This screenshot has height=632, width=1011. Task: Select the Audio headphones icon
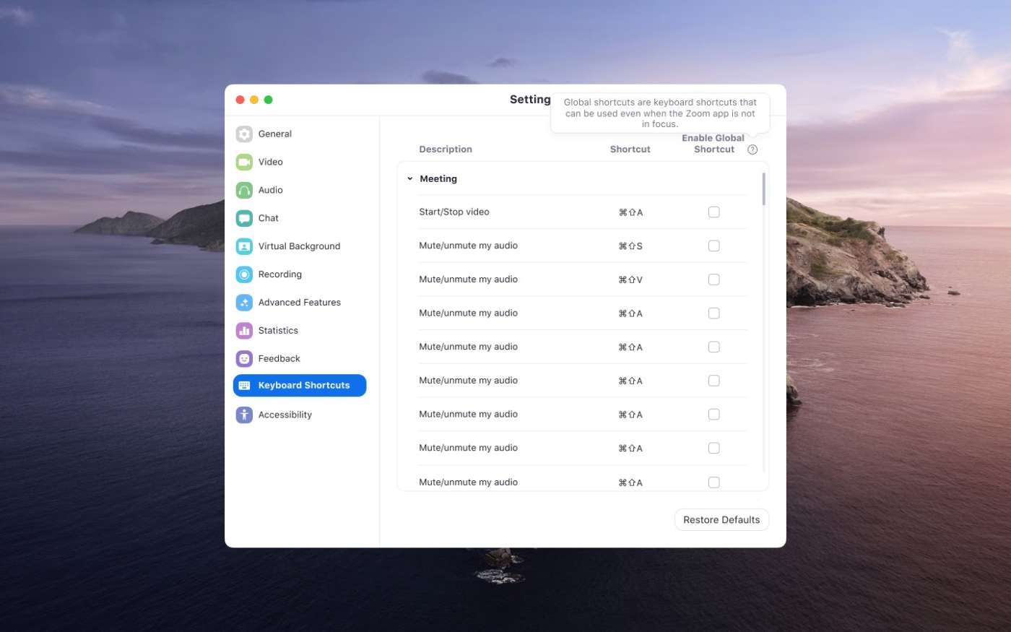(244, 190)
